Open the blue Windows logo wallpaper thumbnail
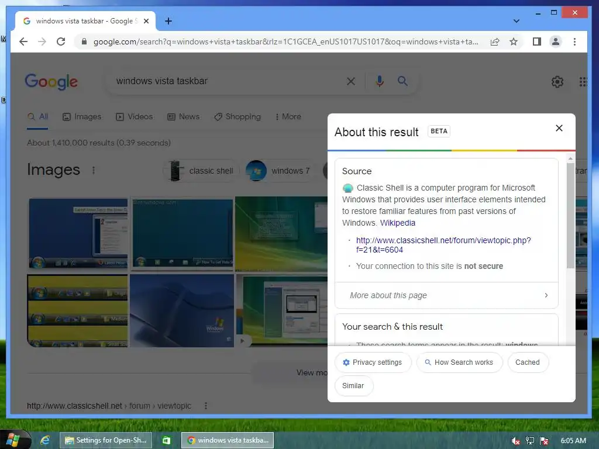 [x=182, y=311]
